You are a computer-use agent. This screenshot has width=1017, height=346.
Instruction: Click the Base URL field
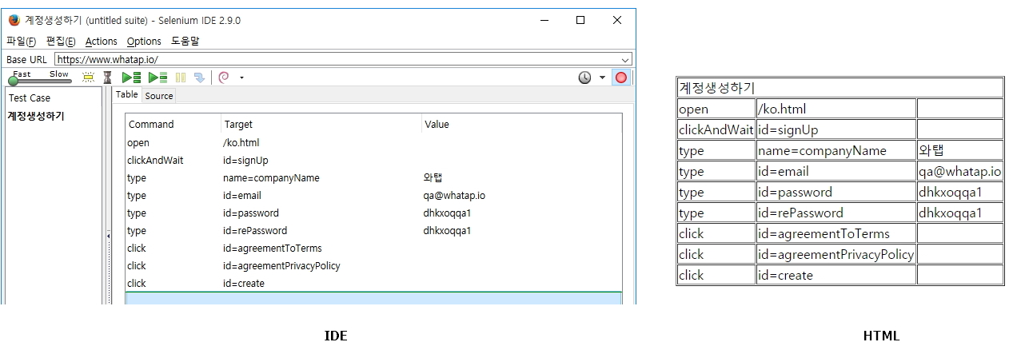click(x=343, y=59)
